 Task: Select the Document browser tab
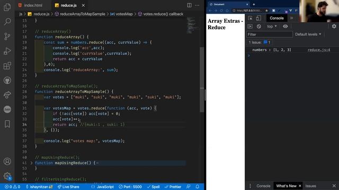(228, 4)
